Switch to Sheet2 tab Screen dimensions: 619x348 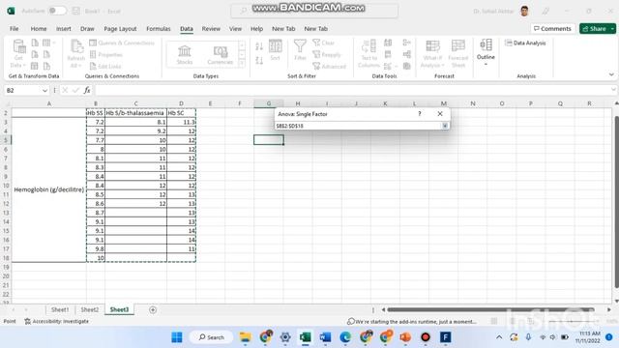[x=90, y=309]
